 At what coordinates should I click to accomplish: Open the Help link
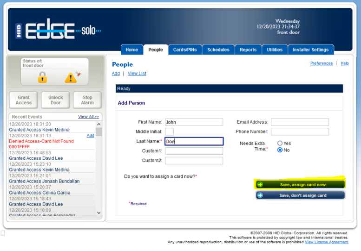[345, 63]
